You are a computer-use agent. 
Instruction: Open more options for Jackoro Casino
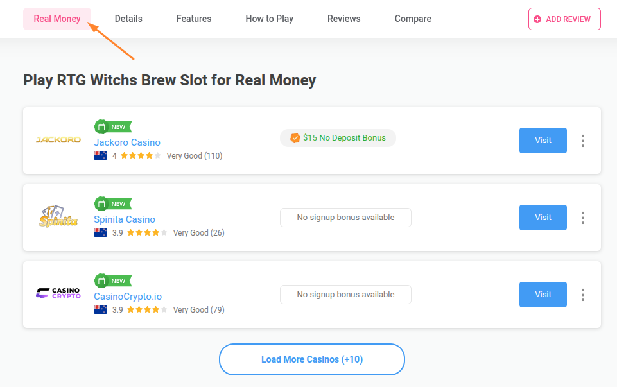tap(583, 141)
